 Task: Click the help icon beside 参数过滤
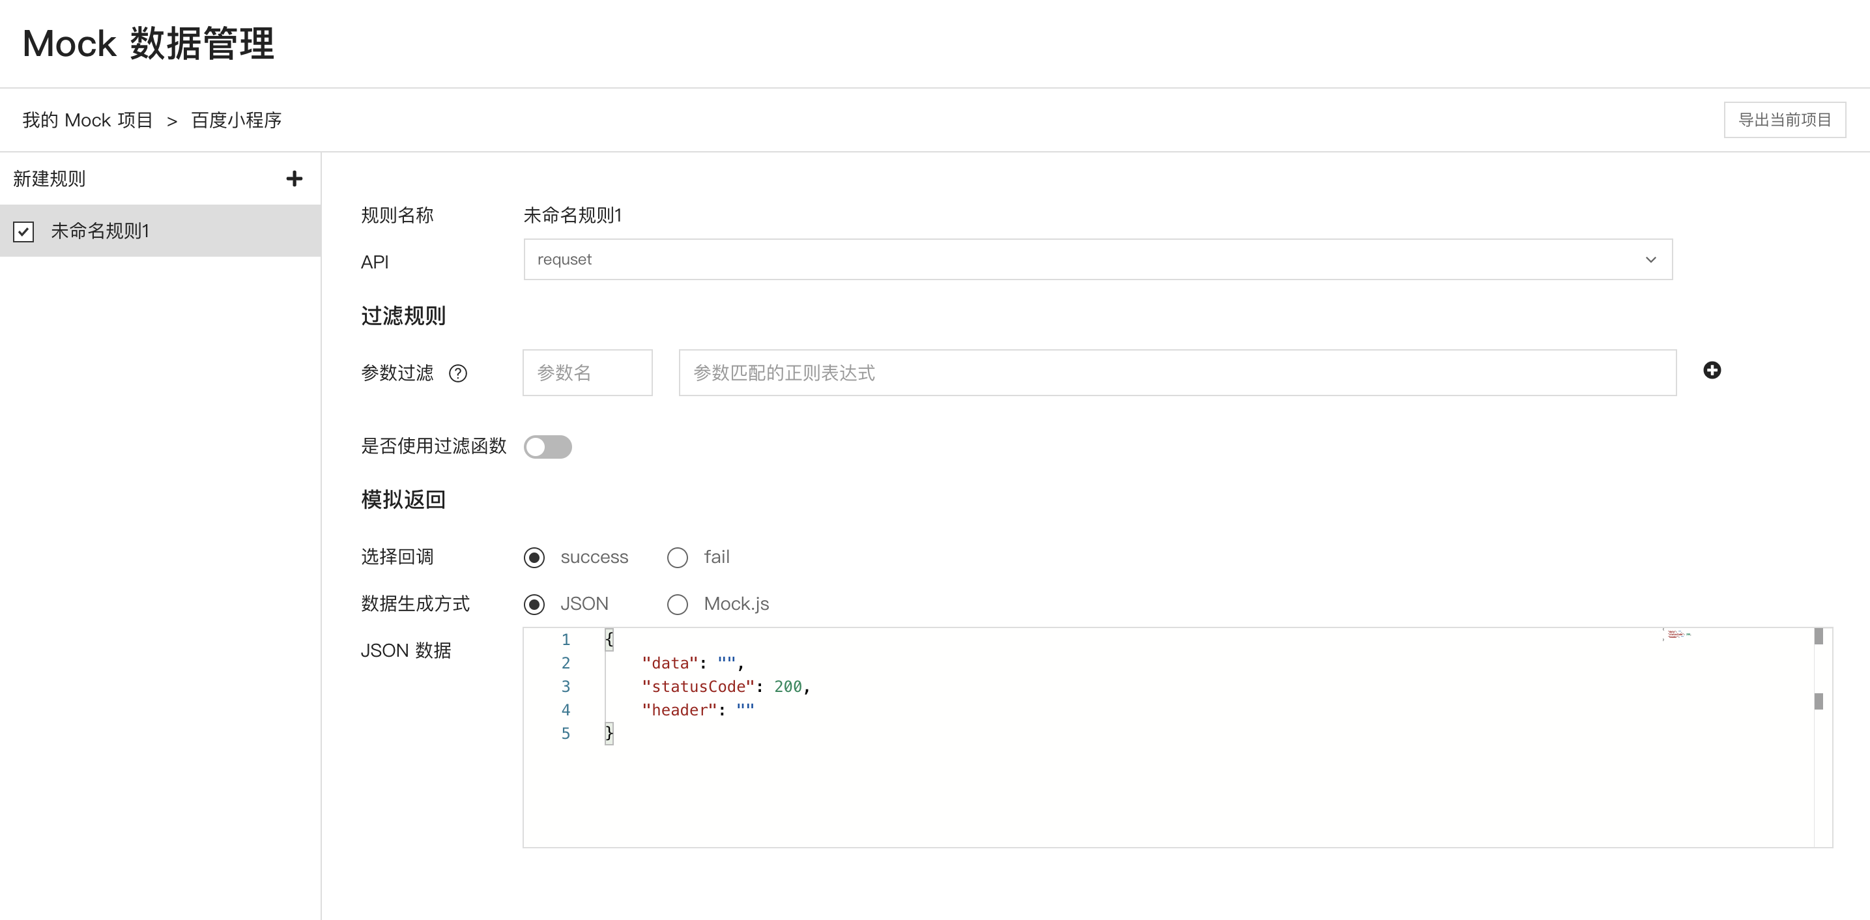(458, 373)
